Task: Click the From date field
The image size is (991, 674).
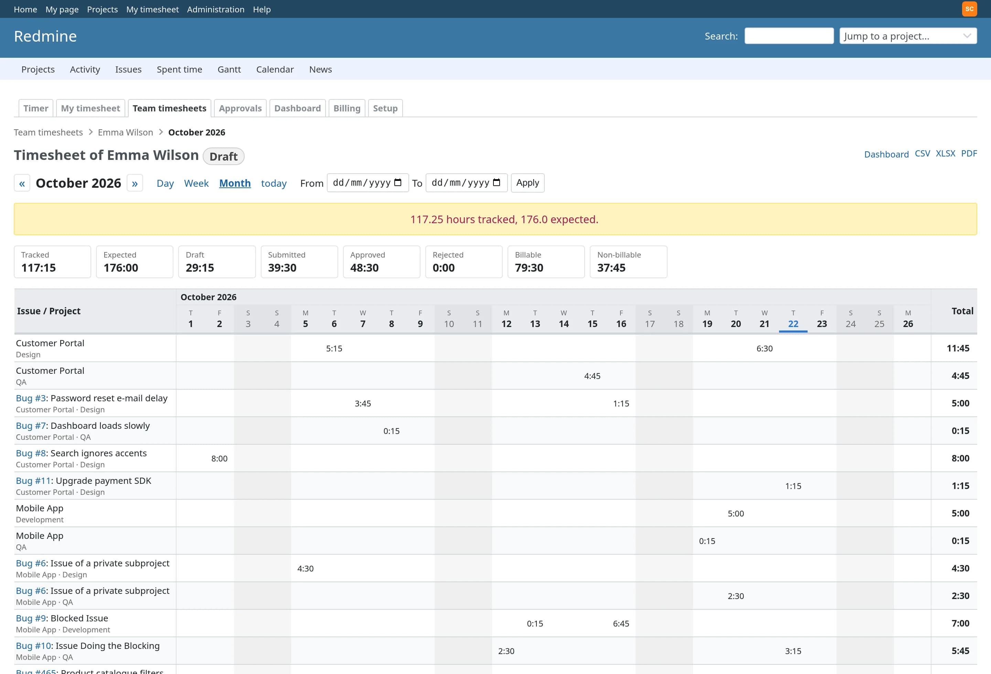Action: (367, 183)
